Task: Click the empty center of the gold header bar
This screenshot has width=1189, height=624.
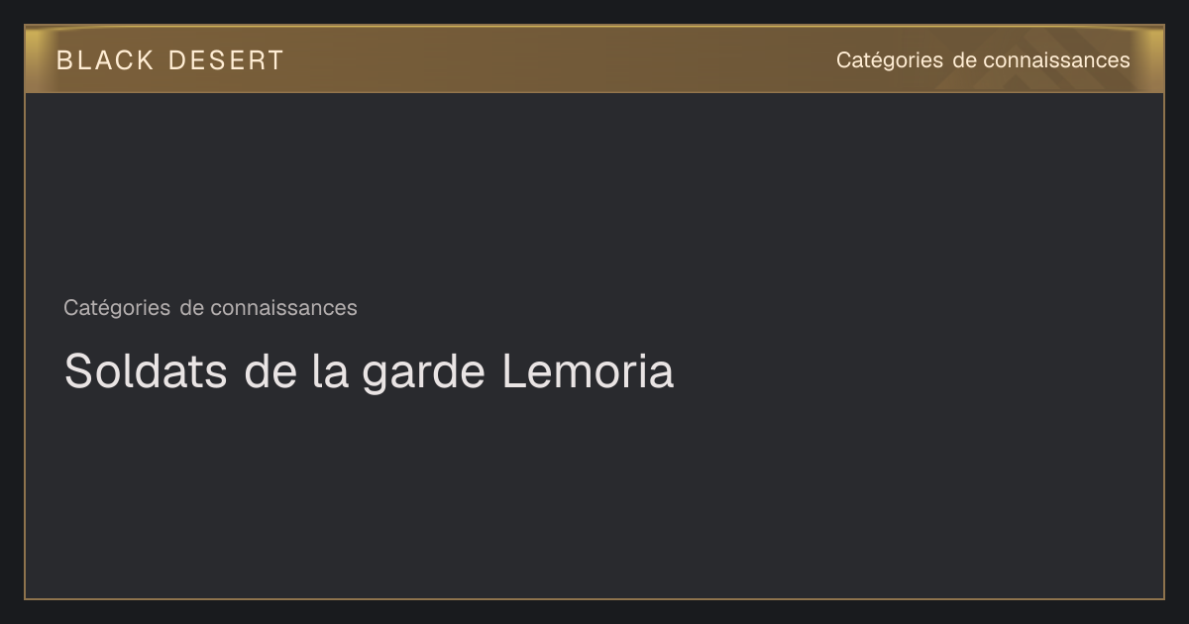Action: tap(560, 59)
